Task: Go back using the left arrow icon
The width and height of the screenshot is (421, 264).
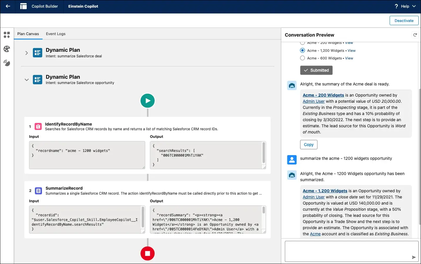Action: (8, 6)
